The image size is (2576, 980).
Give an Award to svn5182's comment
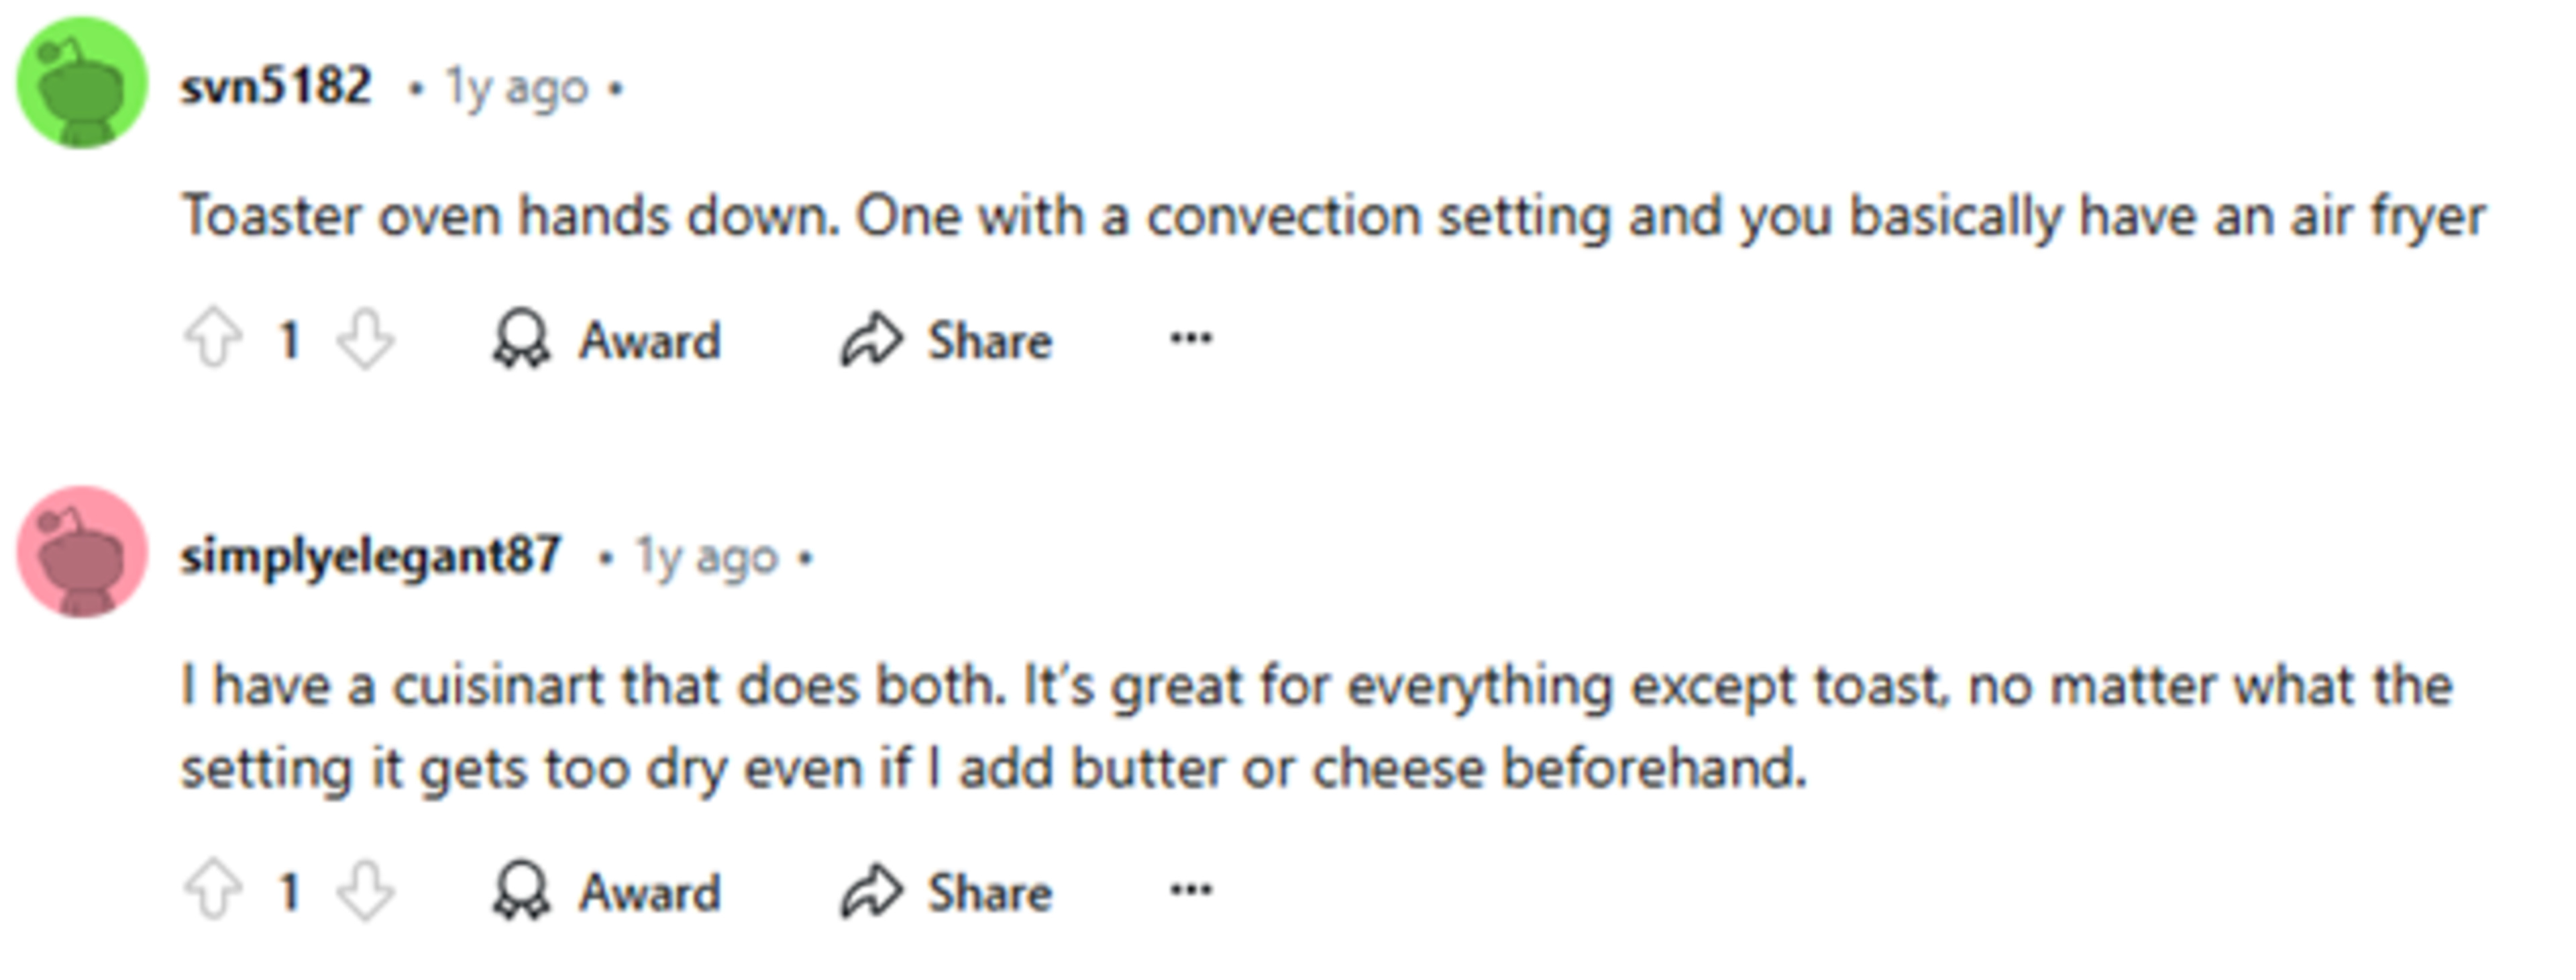[606, 340]
